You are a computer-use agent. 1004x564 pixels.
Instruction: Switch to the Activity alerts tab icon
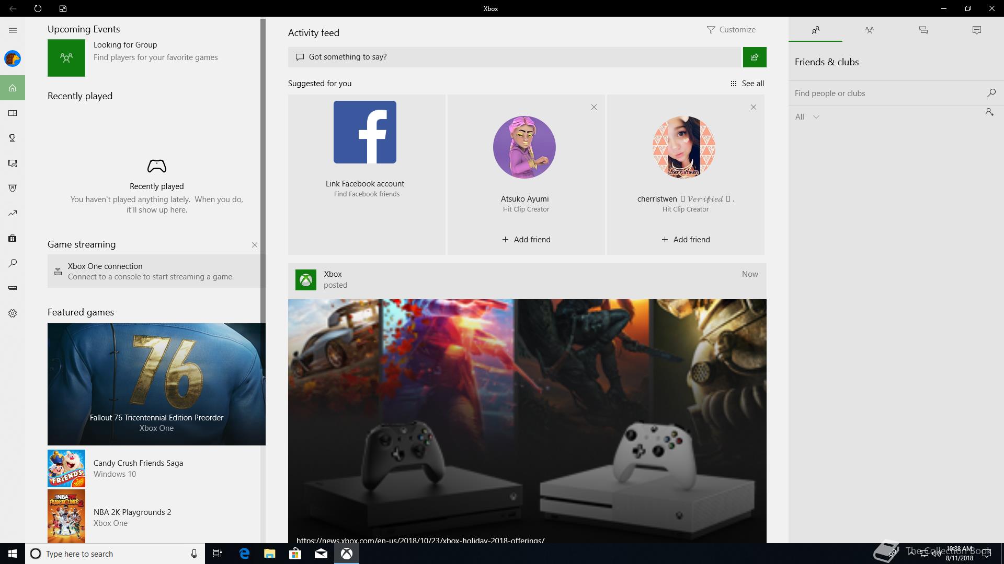977,30
